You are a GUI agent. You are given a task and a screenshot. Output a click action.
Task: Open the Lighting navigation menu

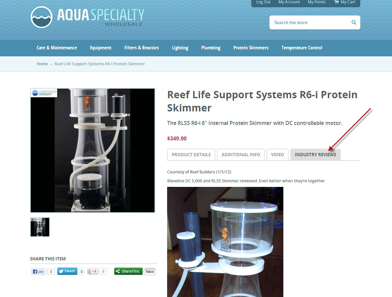(180, 48)
